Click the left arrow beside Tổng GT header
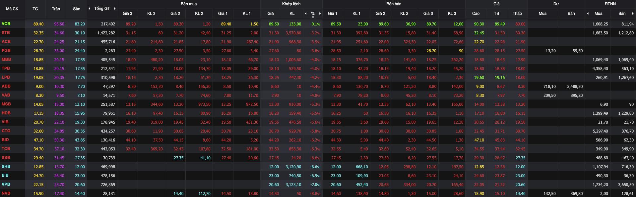The height and width of the screenshot is (197, 636). click(x=89, y=9)
